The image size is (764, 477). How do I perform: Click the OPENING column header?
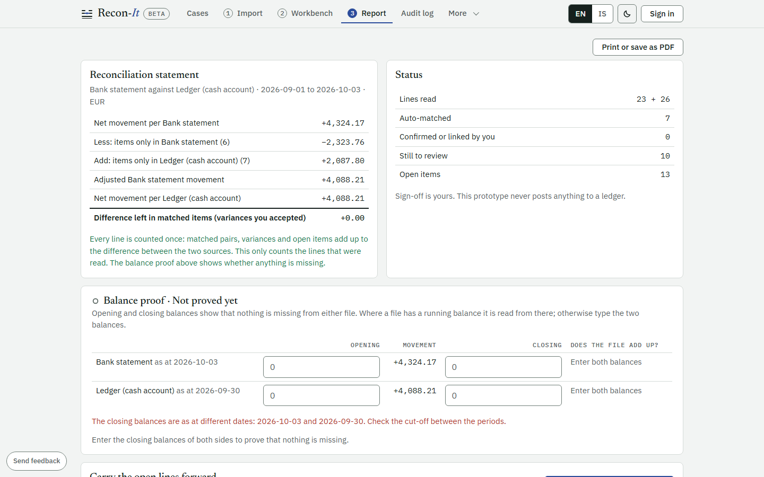pyautogui.click(x=365, y=345)
